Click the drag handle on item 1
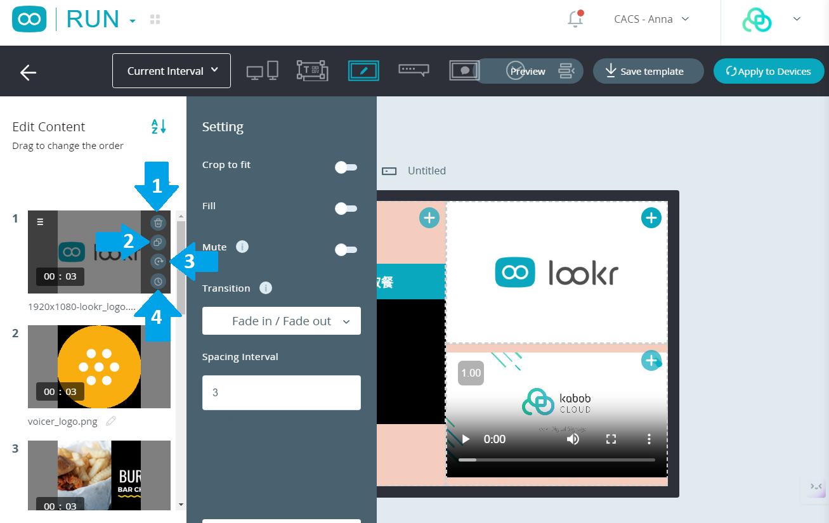 click(x=40, y=222)
